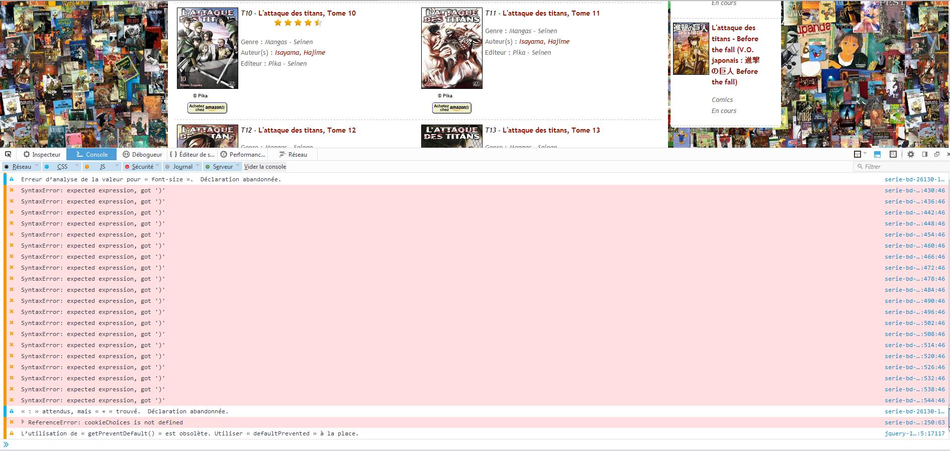
Task: Click font-size parse error message text
Action: click(151, 179)
